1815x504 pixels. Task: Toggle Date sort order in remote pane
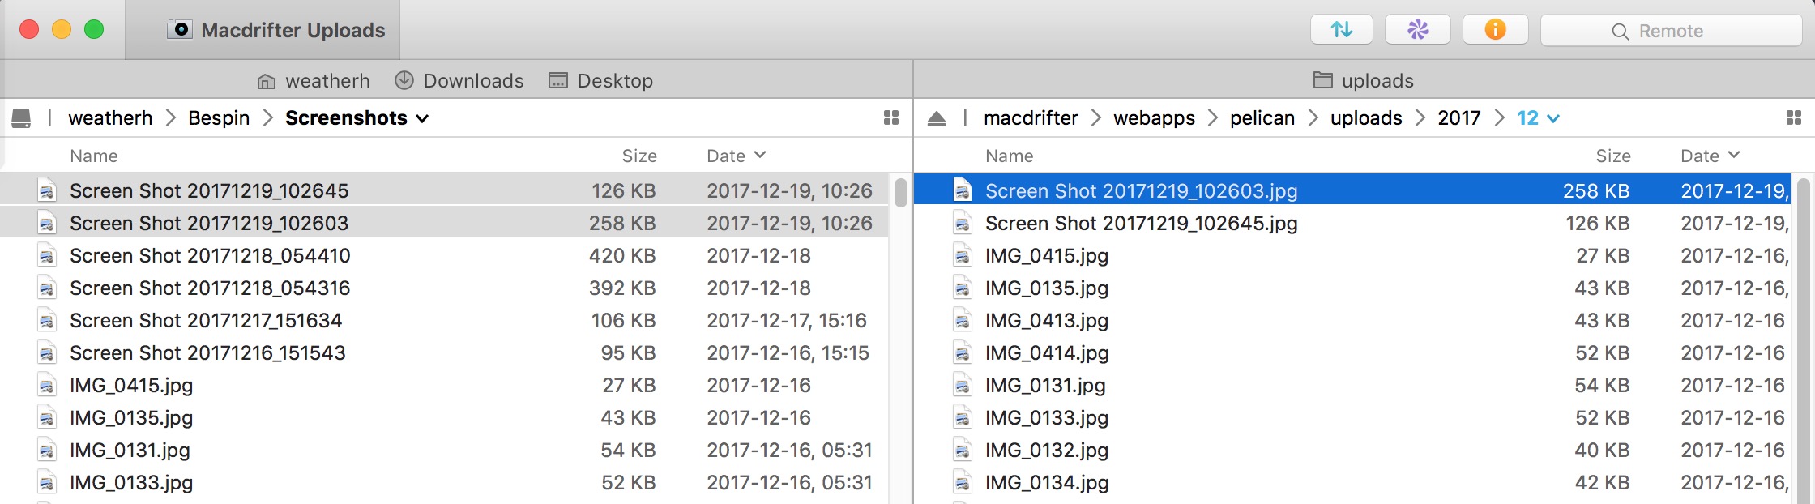pos(1710,156)
